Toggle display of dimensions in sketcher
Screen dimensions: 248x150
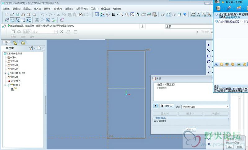coord(12,20)
